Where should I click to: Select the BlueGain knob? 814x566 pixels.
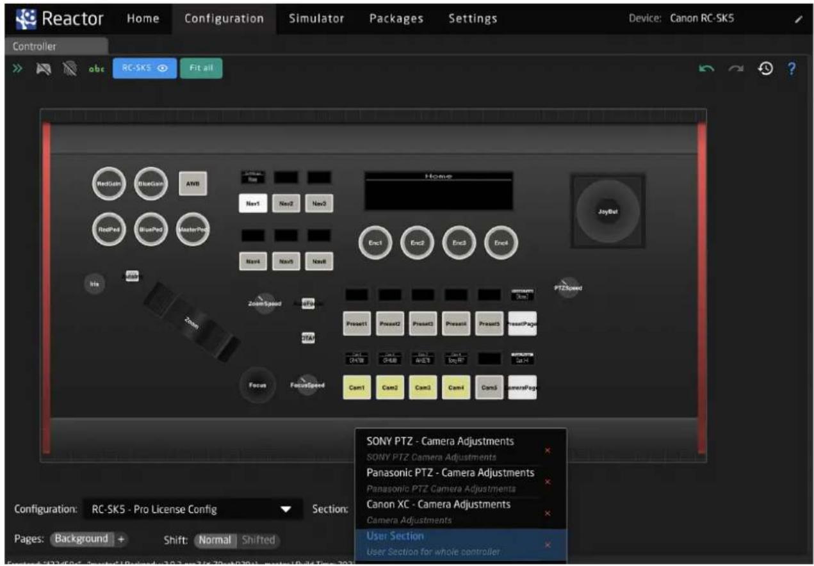tap(152, 183)
